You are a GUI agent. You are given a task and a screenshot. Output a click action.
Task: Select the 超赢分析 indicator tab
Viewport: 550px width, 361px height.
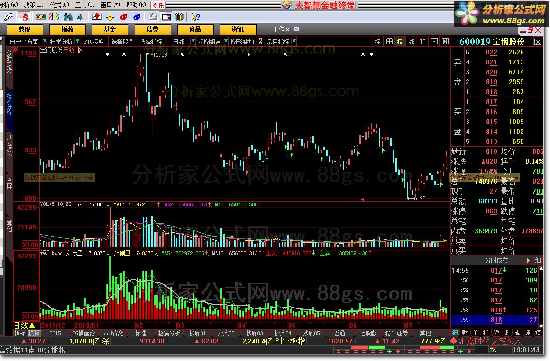point(169,333)
